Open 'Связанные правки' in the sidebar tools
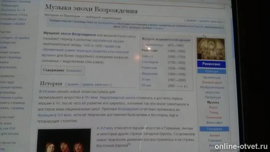 point(11,87)
